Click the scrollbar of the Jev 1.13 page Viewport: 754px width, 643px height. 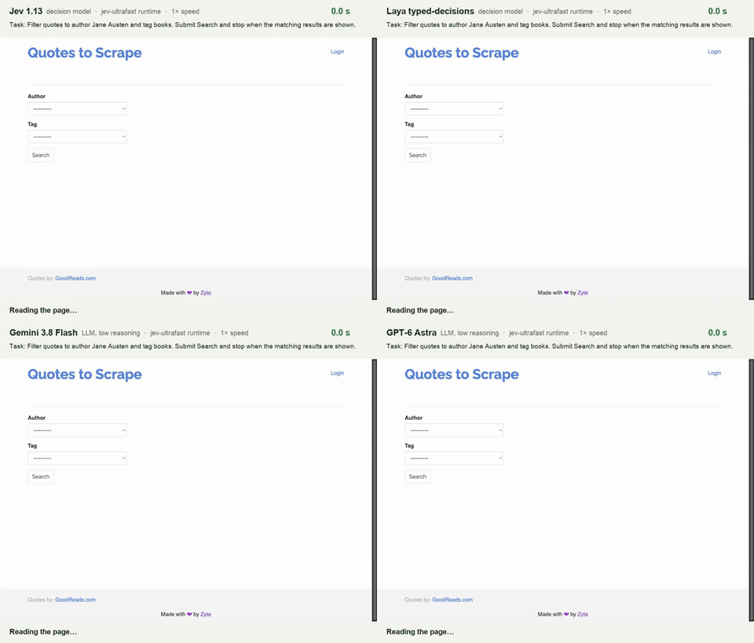click(375, 169)
